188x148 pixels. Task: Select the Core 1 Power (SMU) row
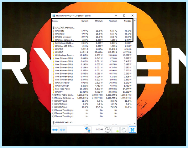point(92,61)
